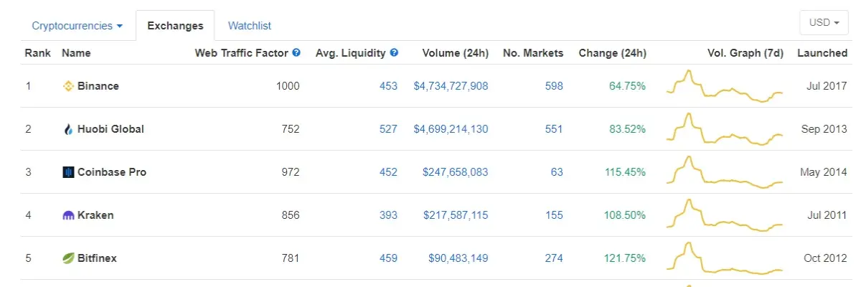The width and height of the screenshot is (861, 287).
Task: Click Kraken markets count 155
Action: click(x=554, y=215)
